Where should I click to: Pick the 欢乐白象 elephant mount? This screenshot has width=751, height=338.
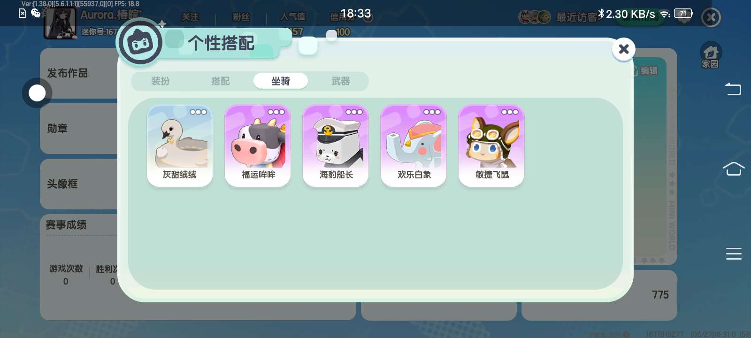click(414, 146)
